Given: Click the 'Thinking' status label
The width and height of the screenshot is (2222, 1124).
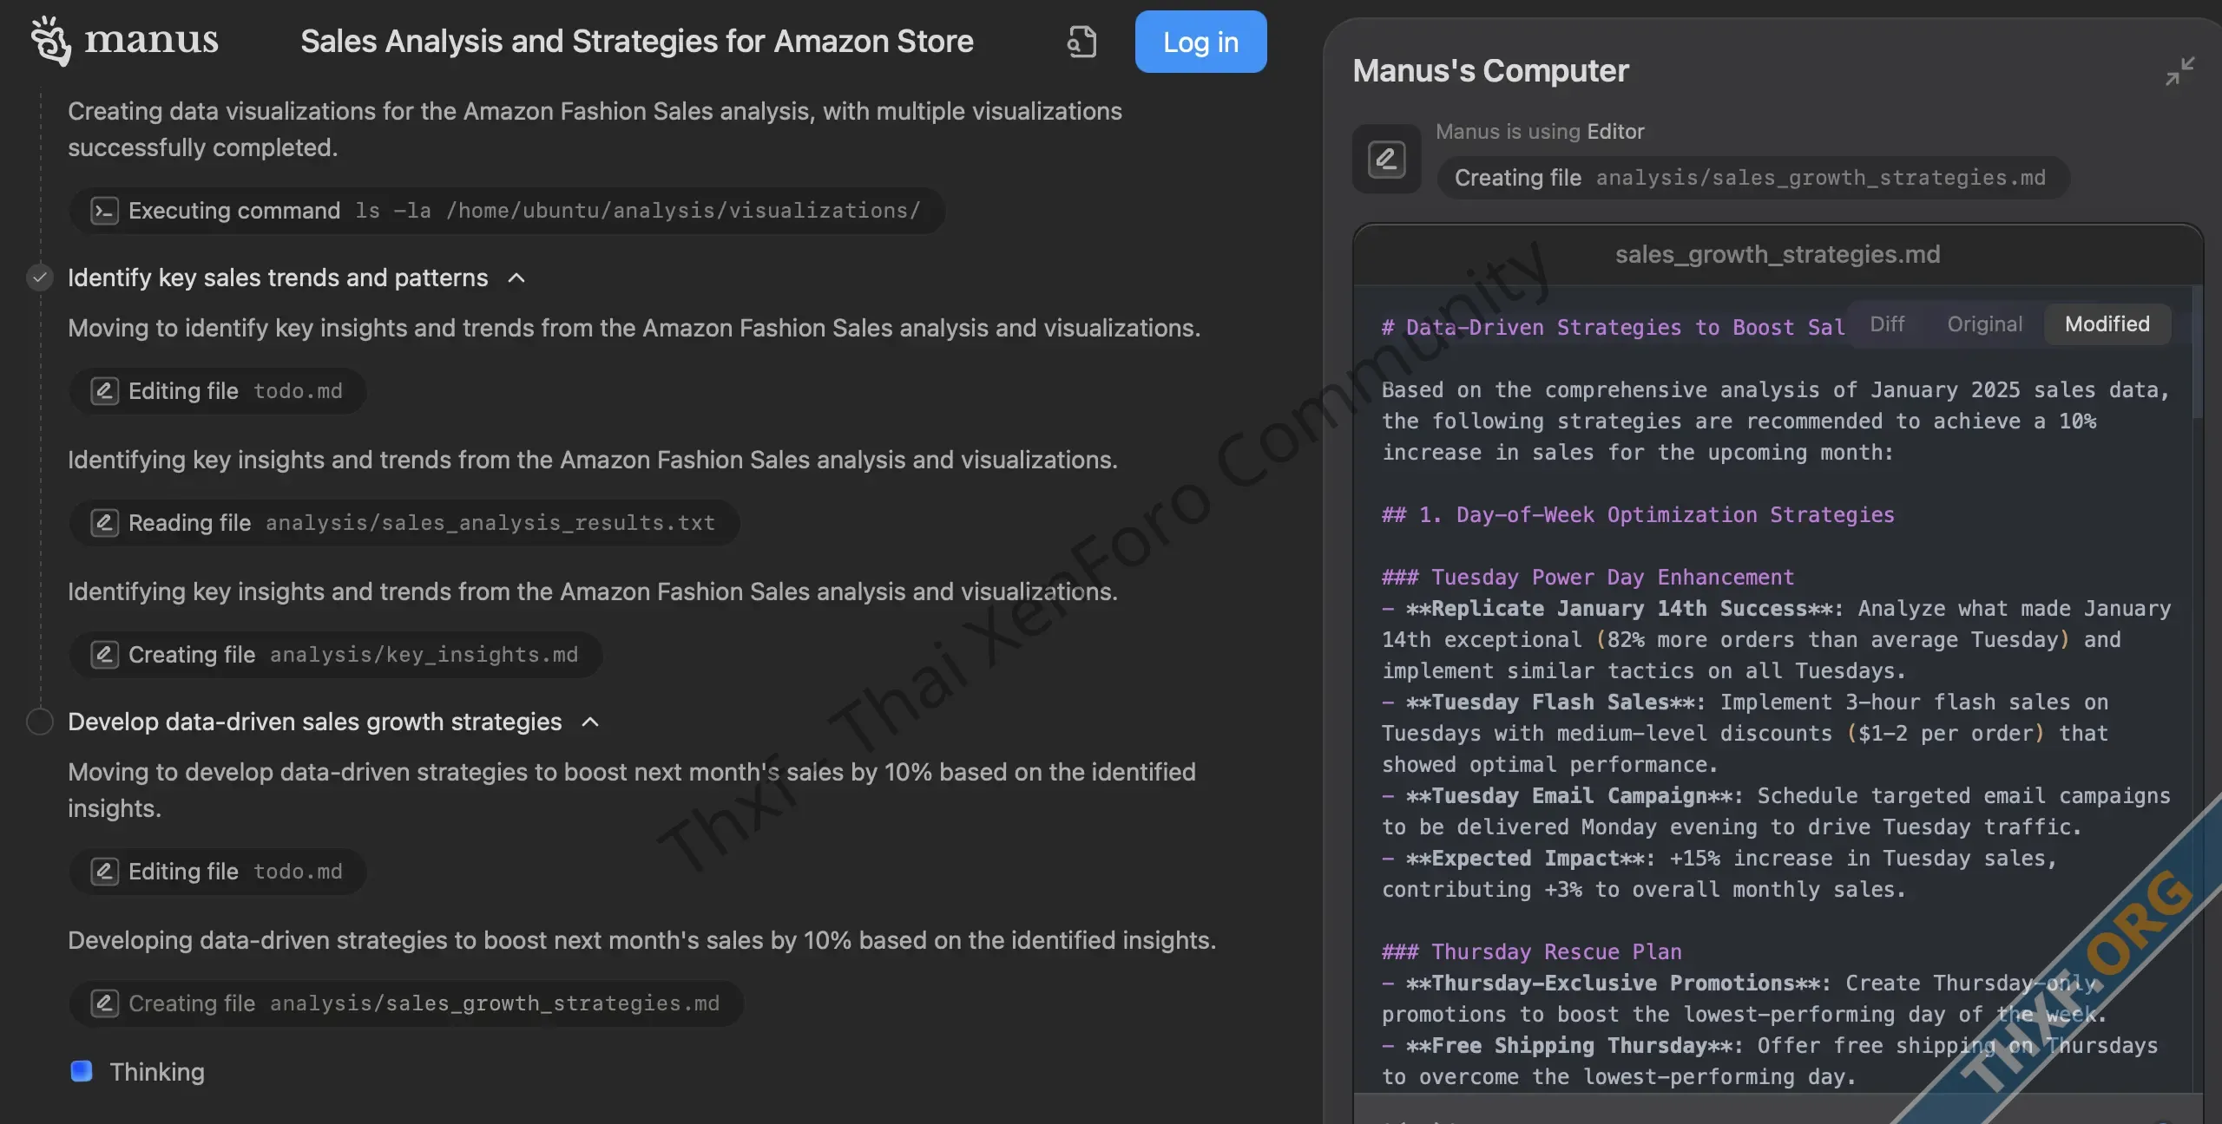Looking at the screenshot, I should (157, 1072).
